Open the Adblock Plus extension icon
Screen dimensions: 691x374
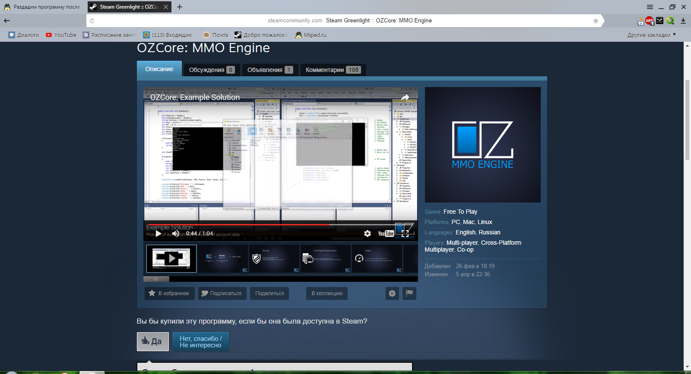(x=650, y=21)
